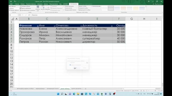The image size is (172, 96).
Task: Undo the last action
Action: click(x=15, y=1)
